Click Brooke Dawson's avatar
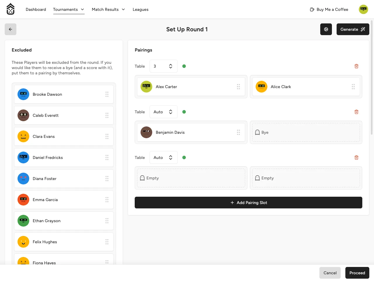374x281 pixels. 23,94
